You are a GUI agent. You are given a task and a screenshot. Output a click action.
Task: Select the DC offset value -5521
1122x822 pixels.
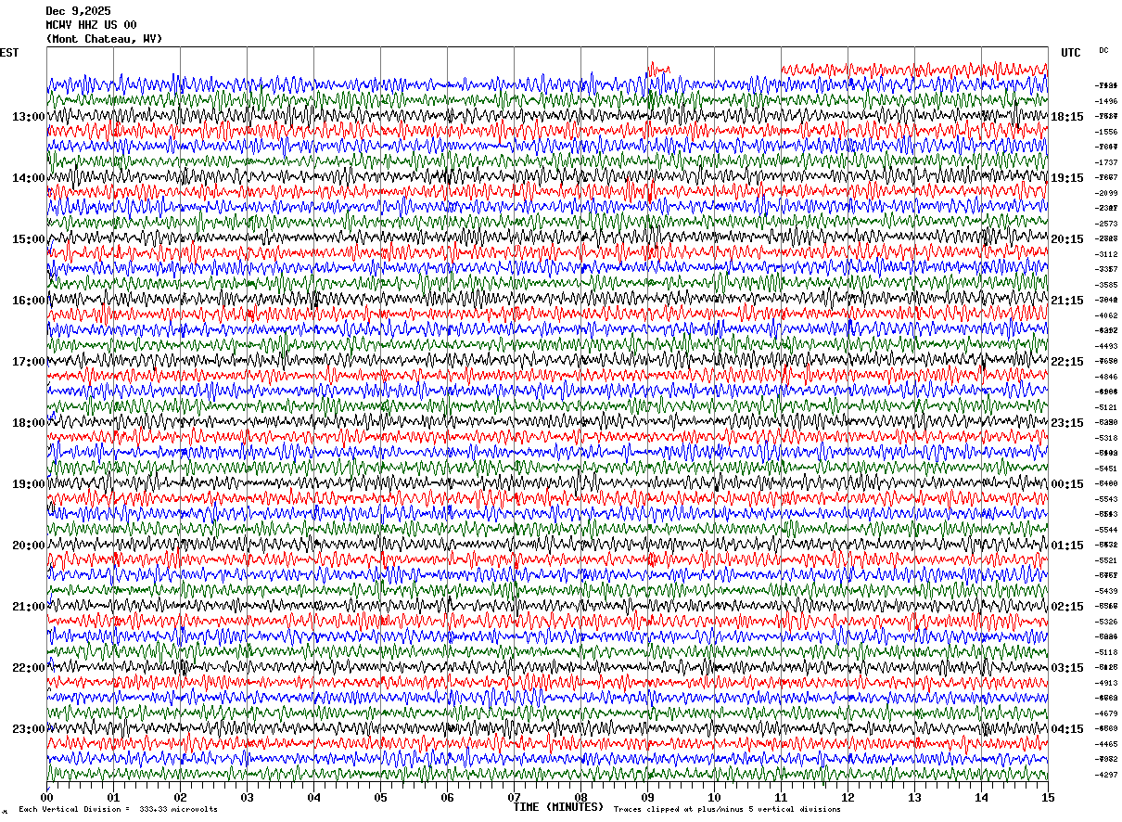(1107, 560)
